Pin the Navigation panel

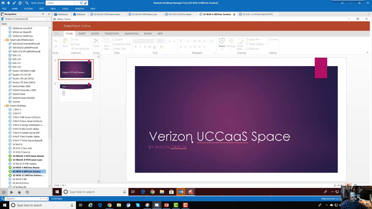43,14
